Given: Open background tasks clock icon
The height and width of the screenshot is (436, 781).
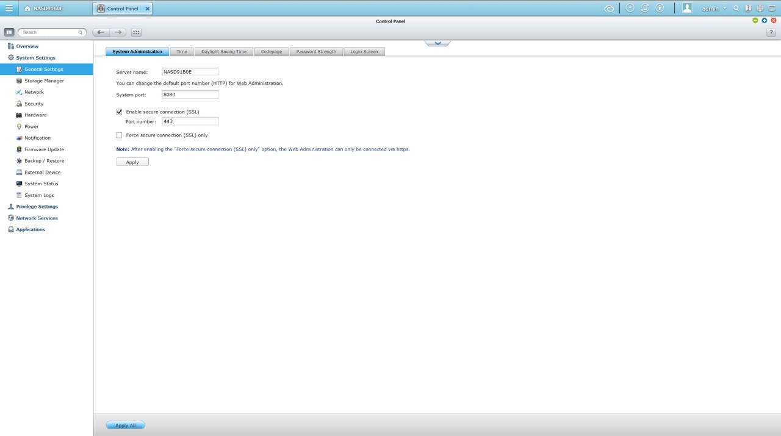Looking at the screenshot, I should pyautogui.click(x=630, y=8).
